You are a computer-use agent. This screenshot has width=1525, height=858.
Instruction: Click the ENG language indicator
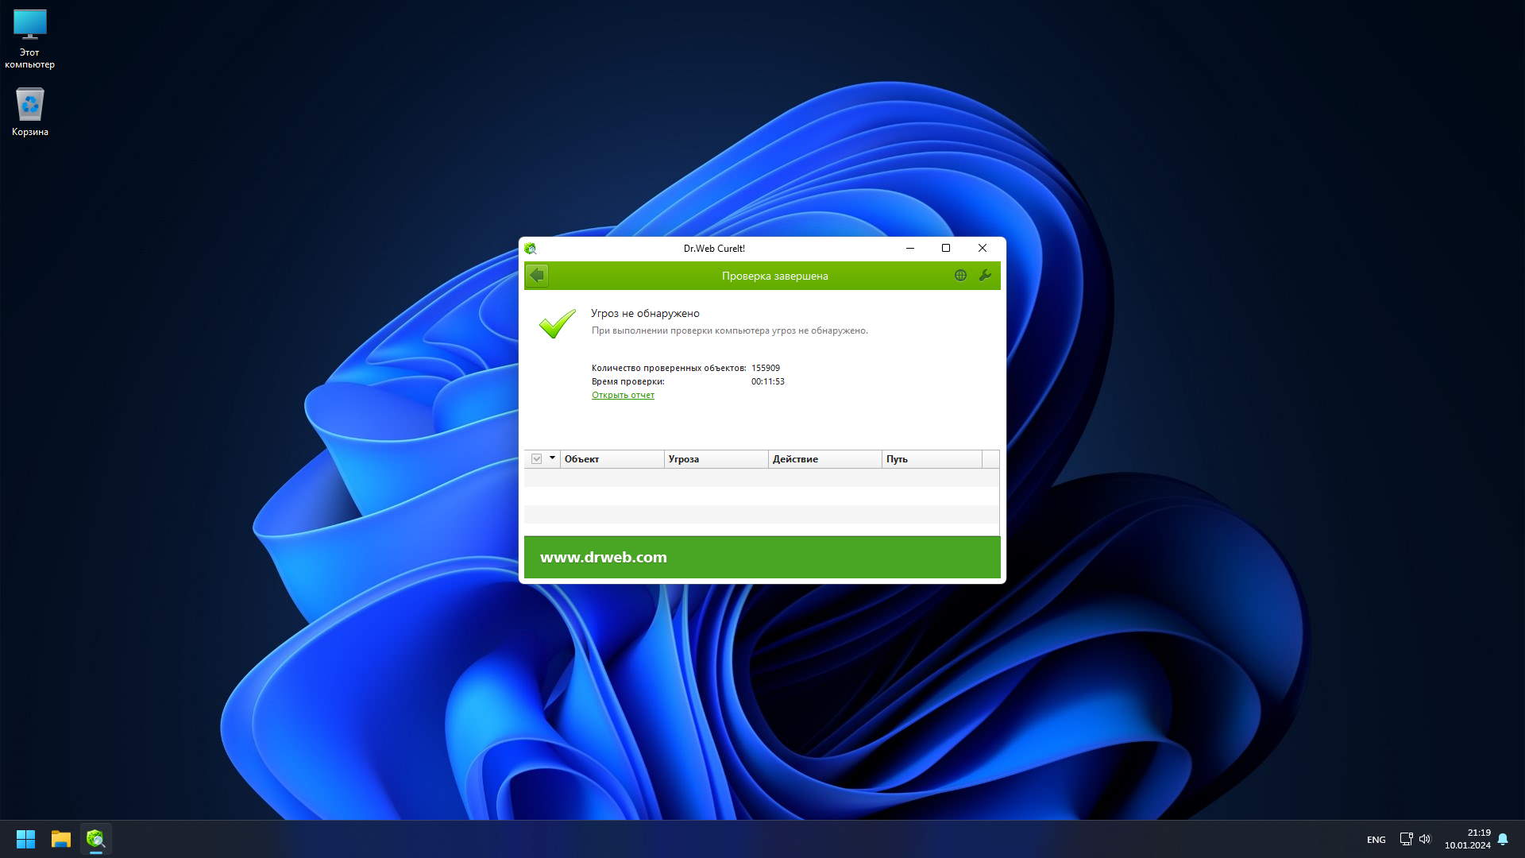[1376, 840]
